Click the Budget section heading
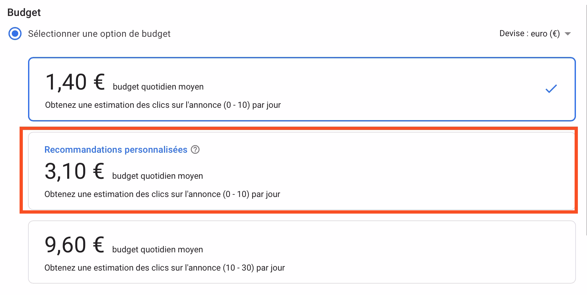This screenshot has width=587, height=295. point(24,12)
